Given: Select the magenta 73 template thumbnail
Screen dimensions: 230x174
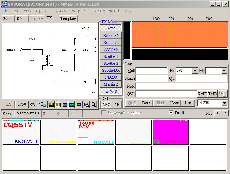Looking at the screenshot, I should pos(171,132).
